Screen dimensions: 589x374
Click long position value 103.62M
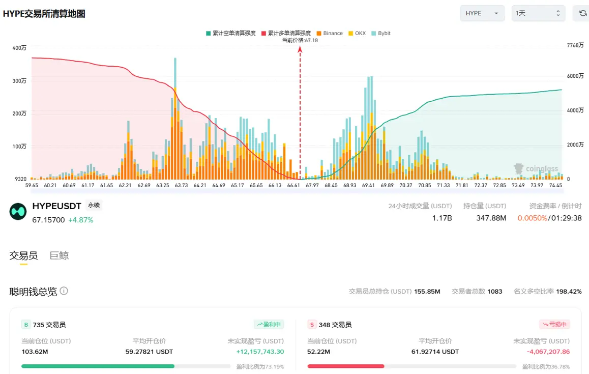point(35,352)
